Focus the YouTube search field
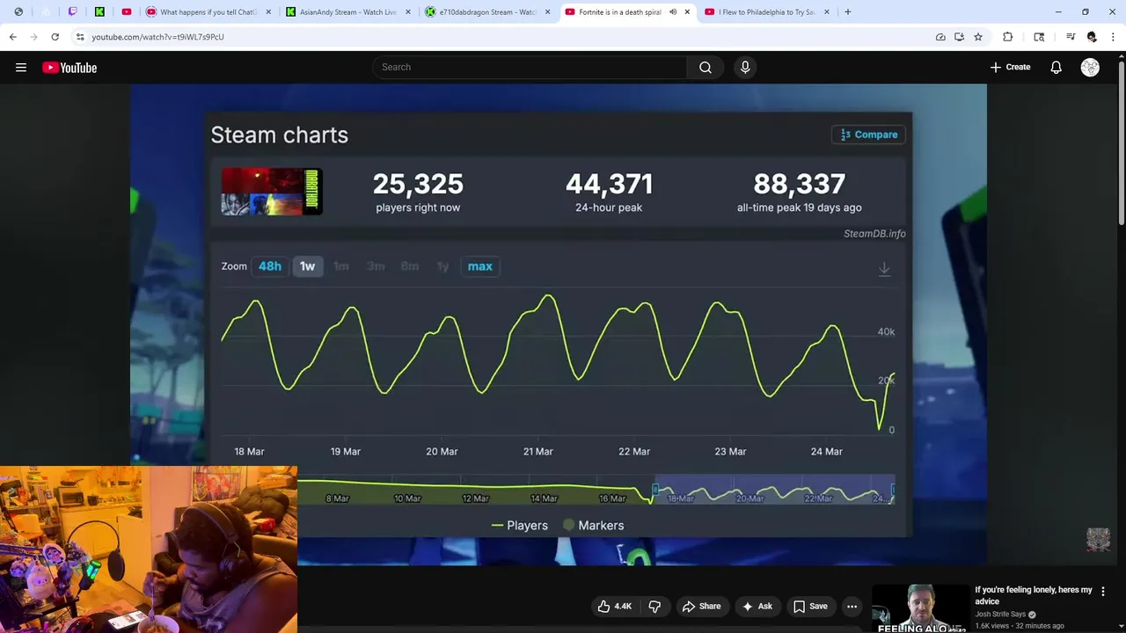The image size is (1126, 633). [x=530, y=68]
